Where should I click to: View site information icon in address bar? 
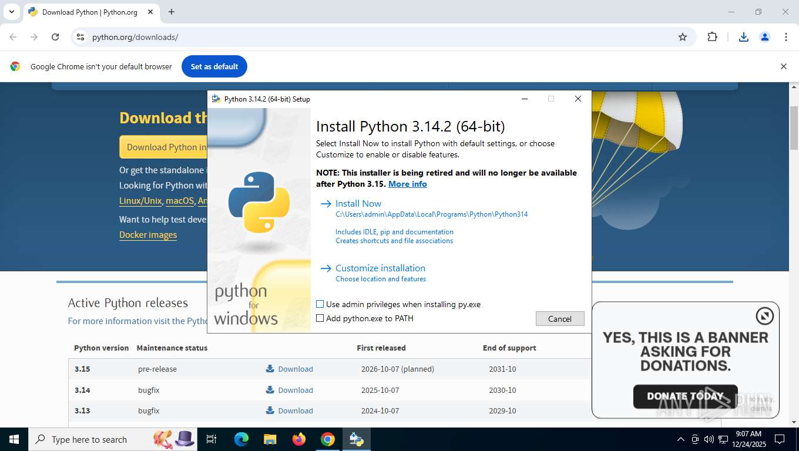[80, 37]
